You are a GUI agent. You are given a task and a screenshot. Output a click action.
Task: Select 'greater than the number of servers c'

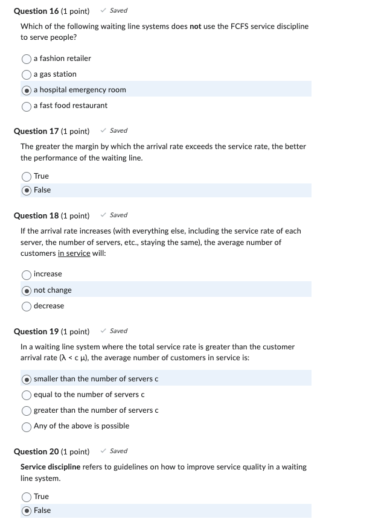pos(27,410)
